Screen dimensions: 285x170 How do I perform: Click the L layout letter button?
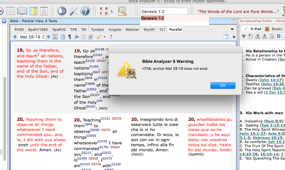pyautogui.click(x=112, y=11)
